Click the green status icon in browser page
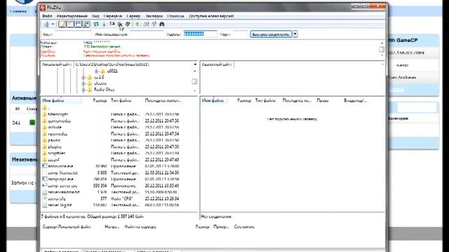 click(32, 122)
